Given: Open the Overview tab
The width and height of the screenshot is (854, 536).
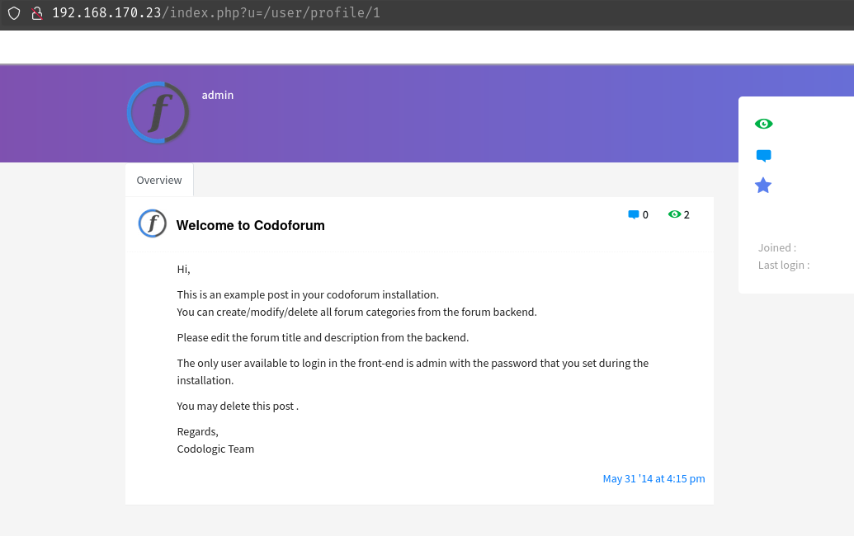Looking at the screenshot, I should pos(159,180).
